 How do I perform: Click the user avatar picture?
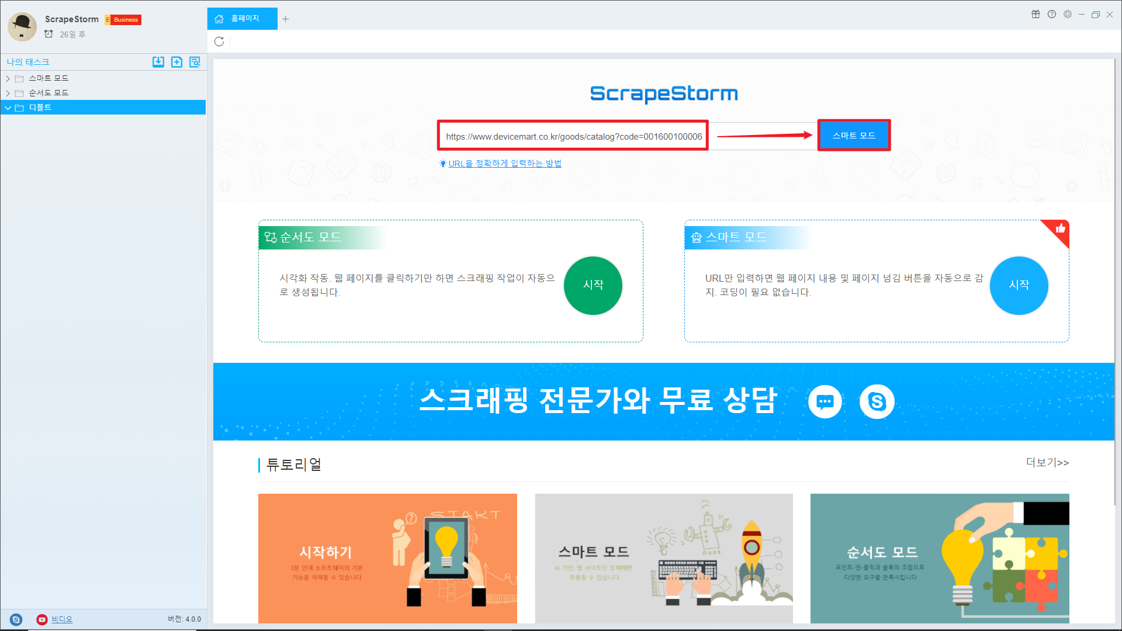point(22,26)
